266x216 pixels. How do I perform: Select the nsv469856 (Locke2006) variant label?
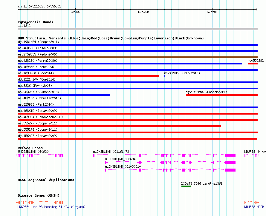37,67
